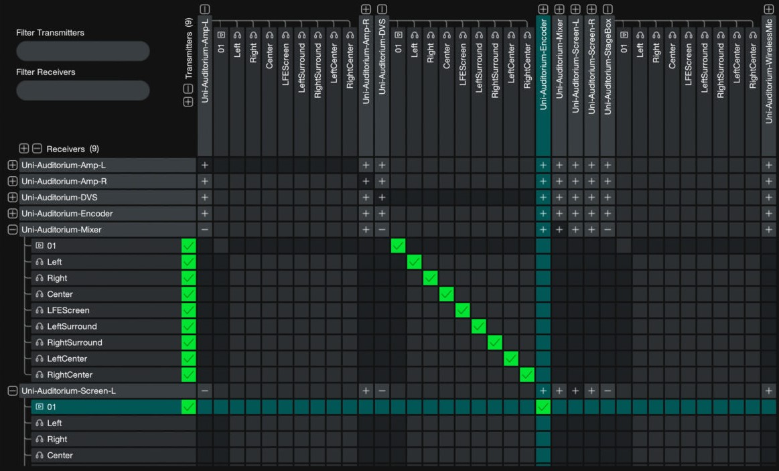Expand all transmitters with the plus icon
The height and width of the screenshot is (471, 779).
coord(188,102)
